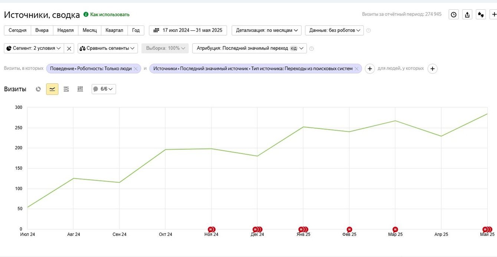Click the 'Визиты за отчётный период: 274 945' text
The width and height of the screenshot is (497, 257).
(402, 14)
